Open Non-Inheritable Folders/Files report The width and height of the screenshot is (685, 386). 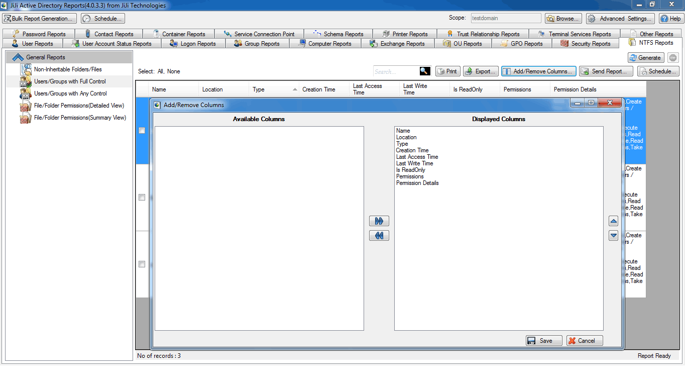[x=68, y=69]
